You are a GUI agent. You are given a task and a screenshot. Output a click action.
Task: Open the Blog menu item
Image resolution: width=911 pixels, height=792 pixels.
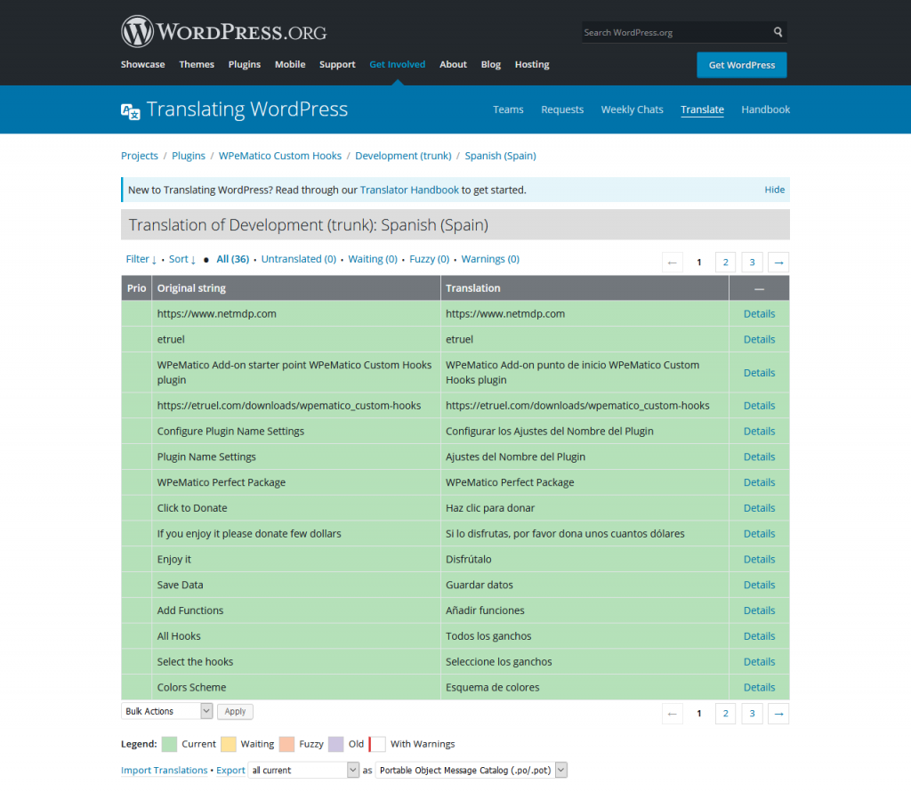click(491, 64)
